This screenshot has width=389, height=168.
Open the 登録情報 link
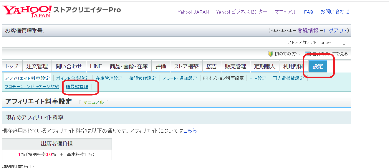(x=308, y=30)
